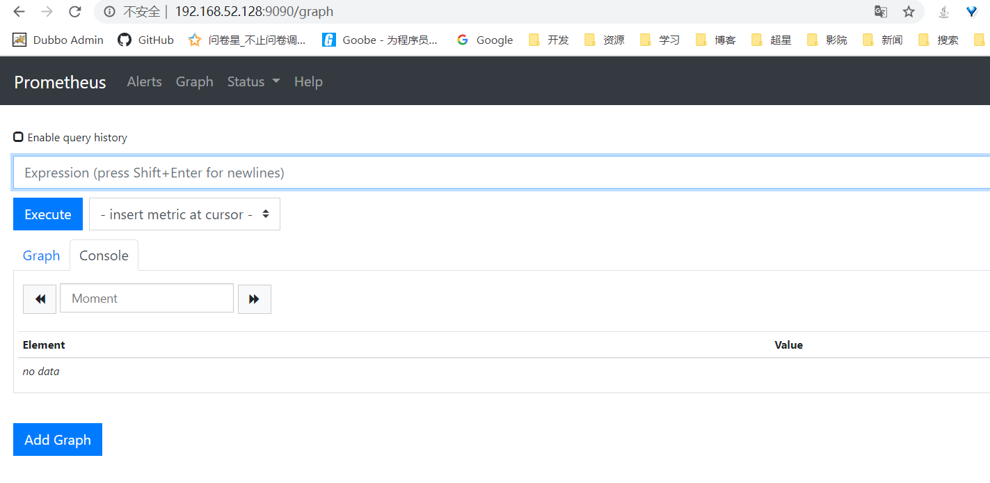Image resolution: width=990 pixels, height=483 pixels.
Task: Open the 博客 bookmarks folder
Action: coord(716,40)
